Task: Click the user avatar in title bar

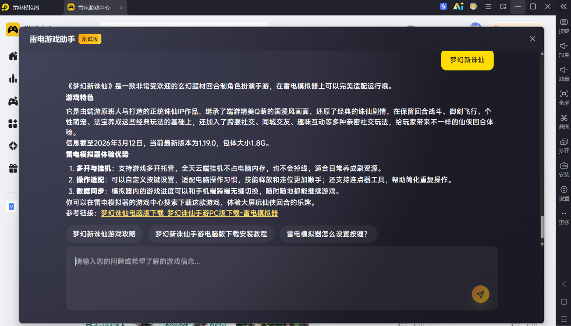Action: [473, 7]
